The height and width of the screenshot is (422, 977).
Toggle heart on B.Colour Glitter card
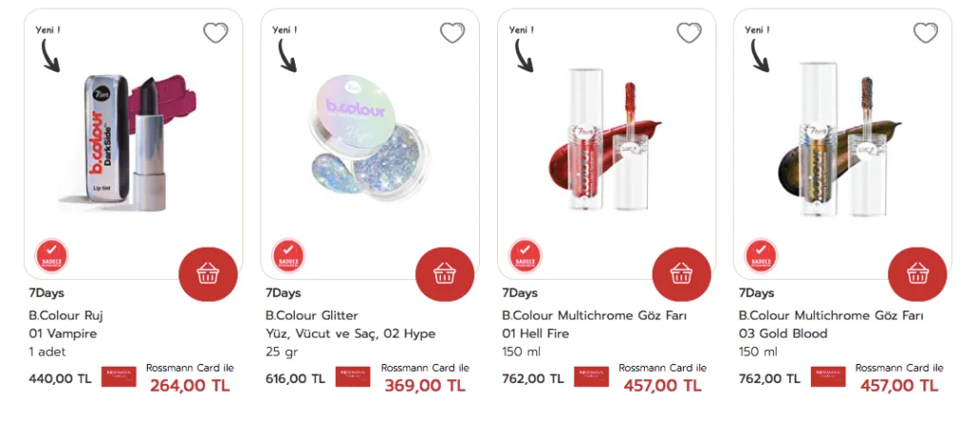[x=452, y=33]
